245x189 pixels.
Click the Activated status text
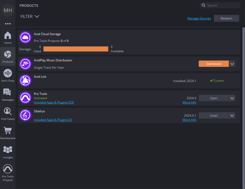pyautogui.click(x=40, y=98)
